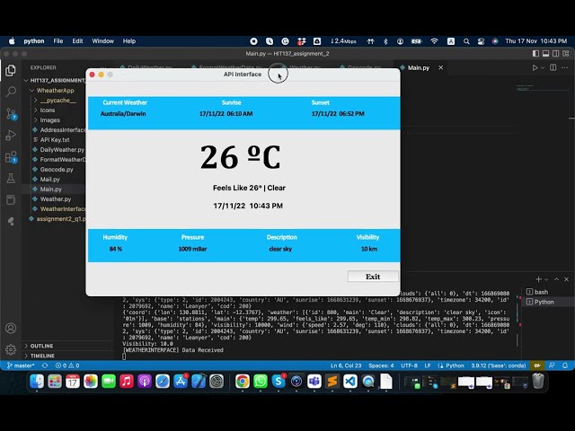575x431 pixels.
Task: Open WhatsApp in the Dock
Action: [x=261, y=381]
